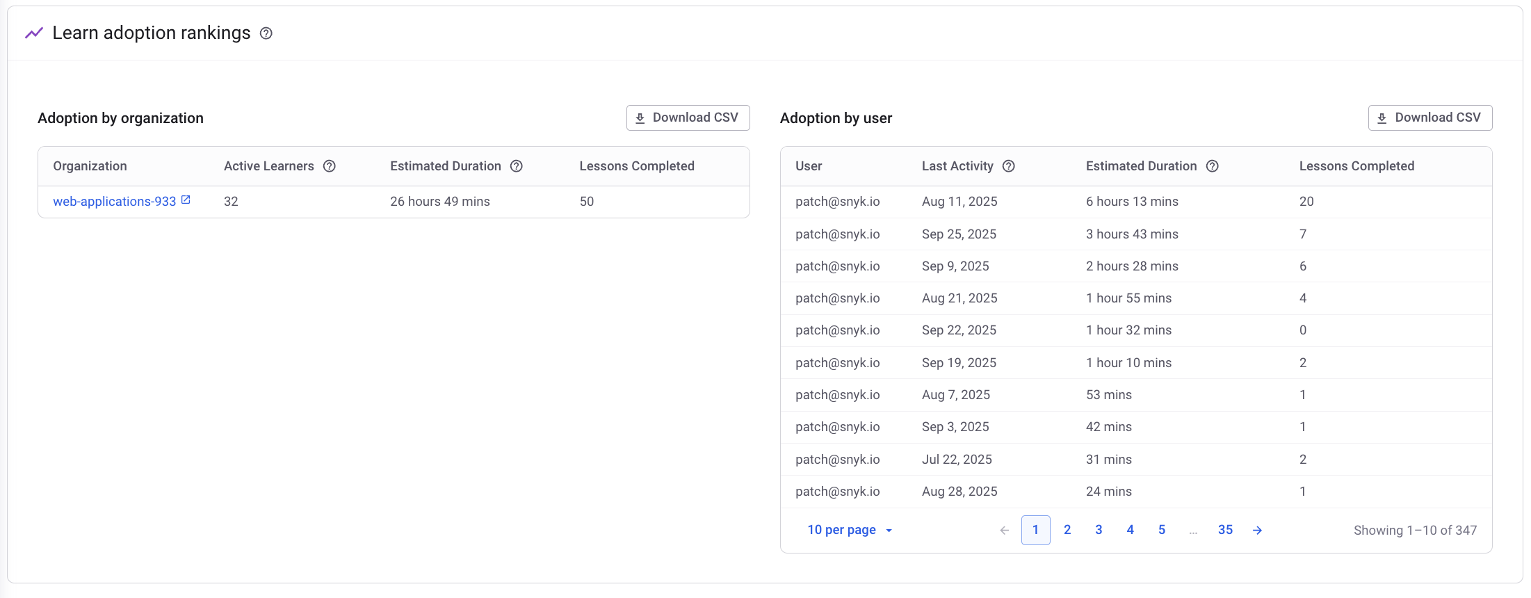Click organization table Estimated Duration help icon
The height and width of the screenshot is (598, 1531).
(517, 166)
